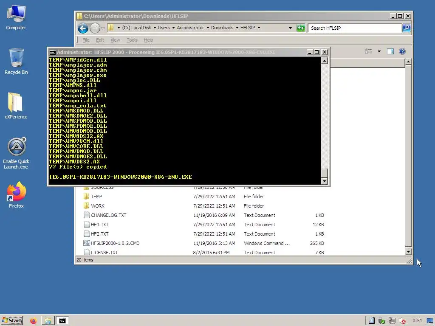Screen dimensions: 435x326
Task: Open the command prompt window system menu icon
Action: click(52, 52)
